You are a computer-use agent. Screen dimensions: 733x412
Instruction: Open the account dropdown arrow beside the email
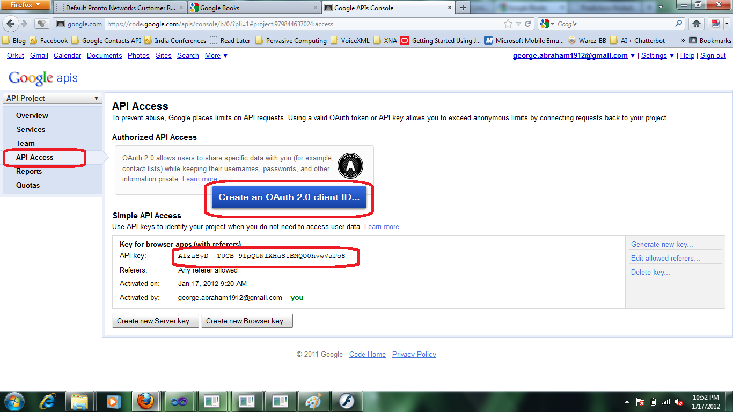[x=633, y=56]
